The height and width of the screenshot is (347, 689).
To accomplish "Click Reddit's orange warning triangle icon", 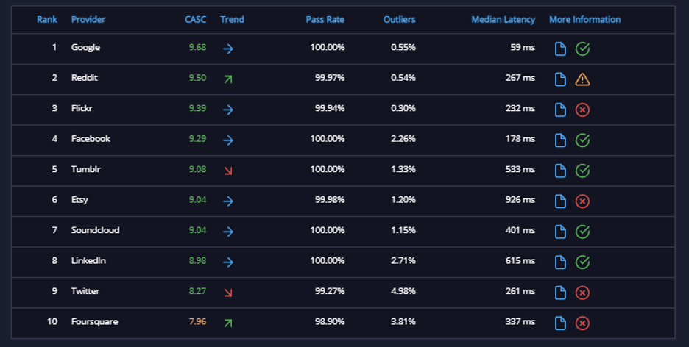I will click(582, 79).
